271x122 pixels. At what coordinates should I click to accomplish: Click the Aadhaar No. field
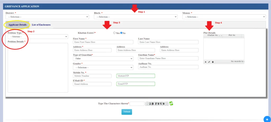pos(168,67)
